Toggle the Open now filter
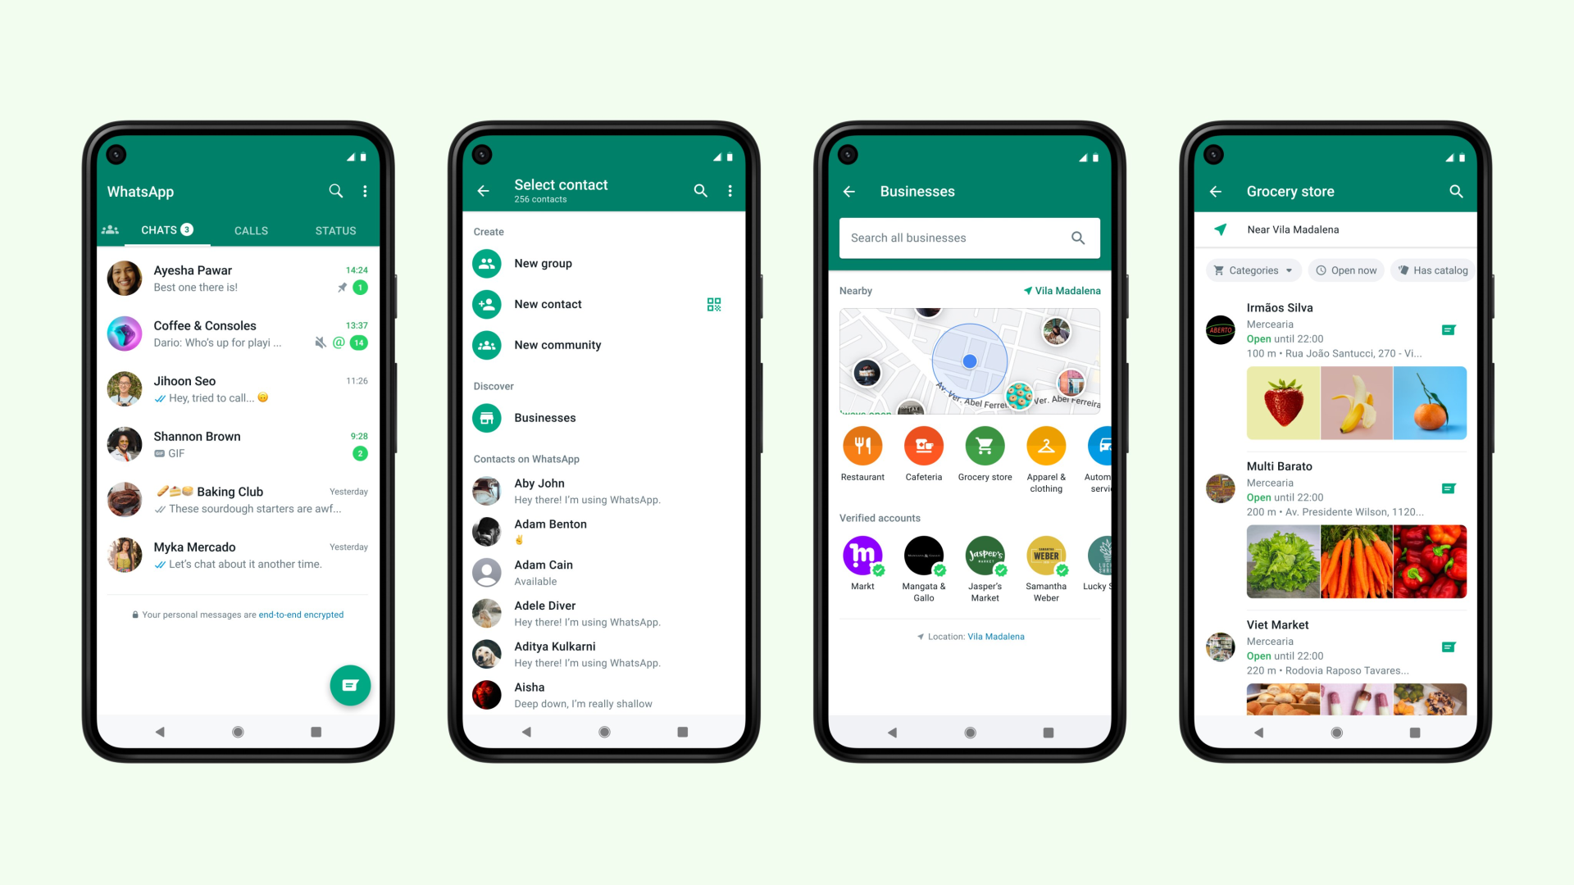 point(1346,270)
